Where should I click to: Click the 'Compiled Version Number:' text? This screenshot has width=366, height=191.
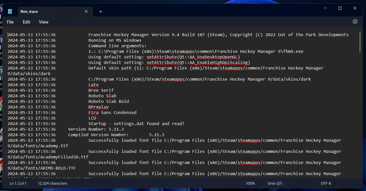99,135
